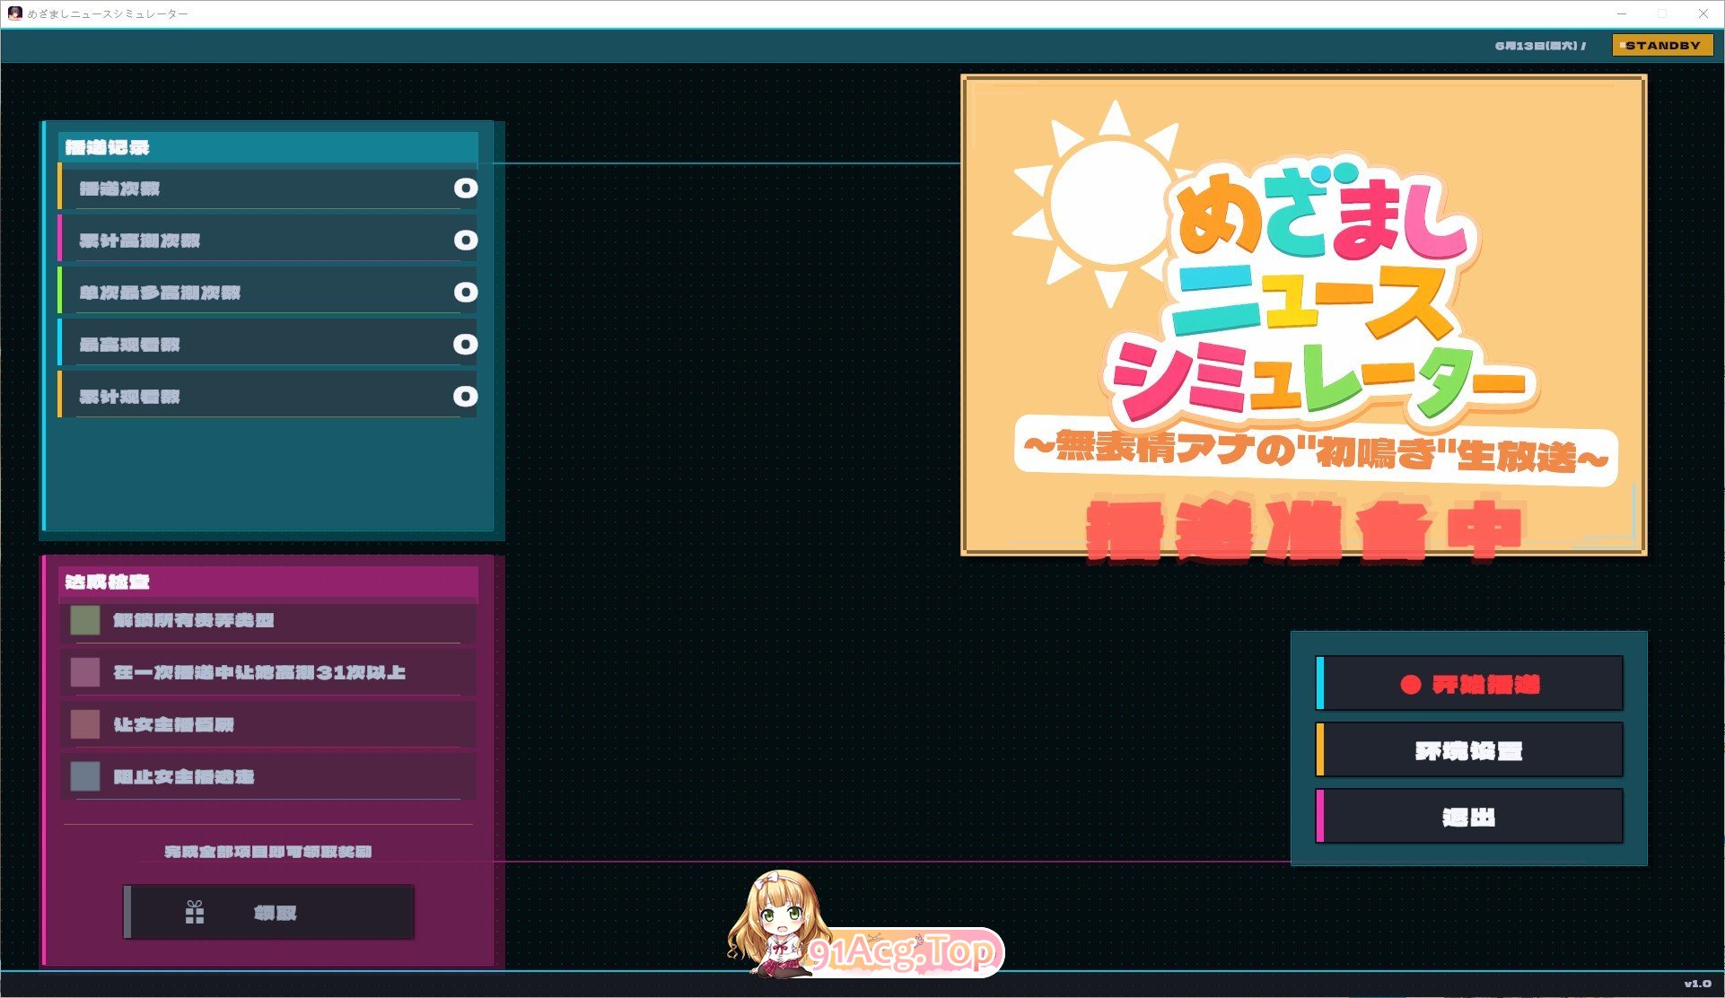The width and height of the screenshot is (1725, 998).
Task: Click the 完成全部项目即可领取奖励 hint text
Action: coord(267,852)
